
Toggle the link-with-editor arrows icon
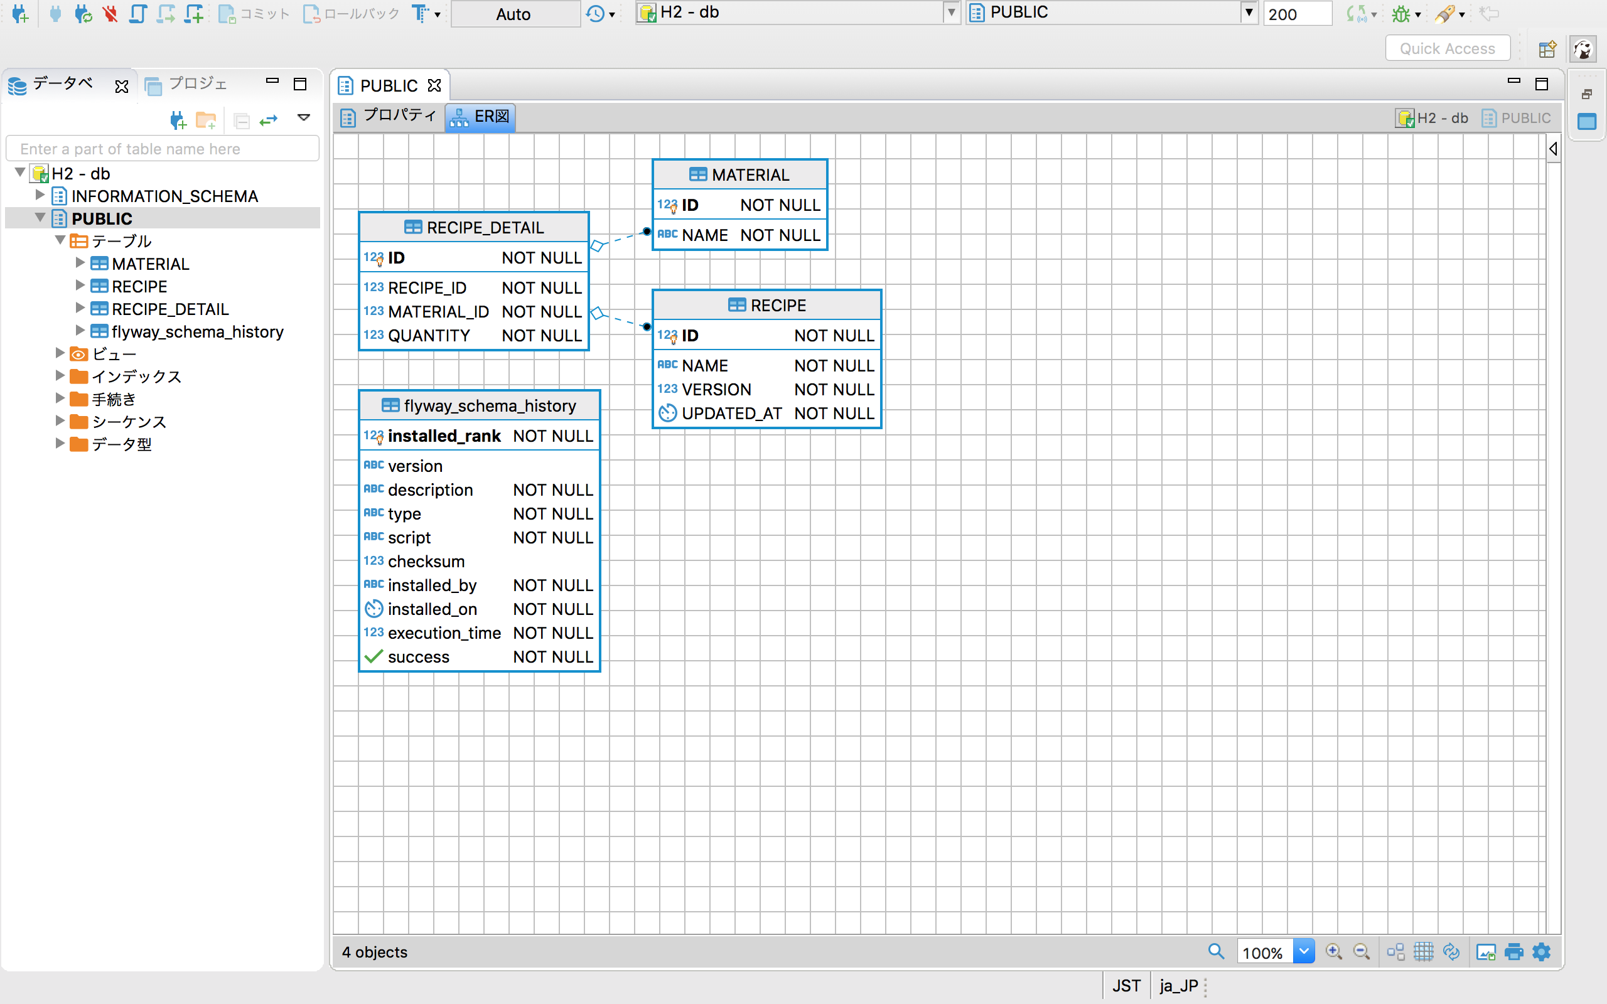click(268, 120)
